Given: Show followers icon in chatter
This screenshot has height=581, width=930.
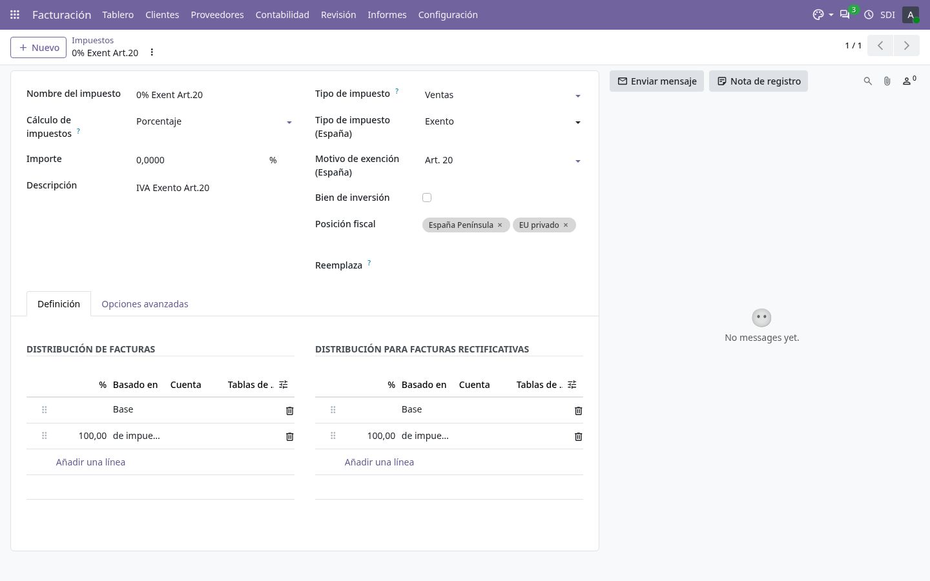Looking at the screenshot, I should (x=909, y=81).
